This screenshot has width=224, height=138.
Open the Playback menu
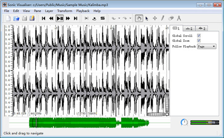pyautogui.click(x=83, y=11)
